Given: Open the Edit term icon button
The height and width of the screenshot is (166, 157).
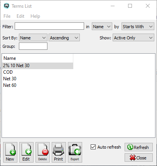Looking at the screenshot, I should coord(26,152).
